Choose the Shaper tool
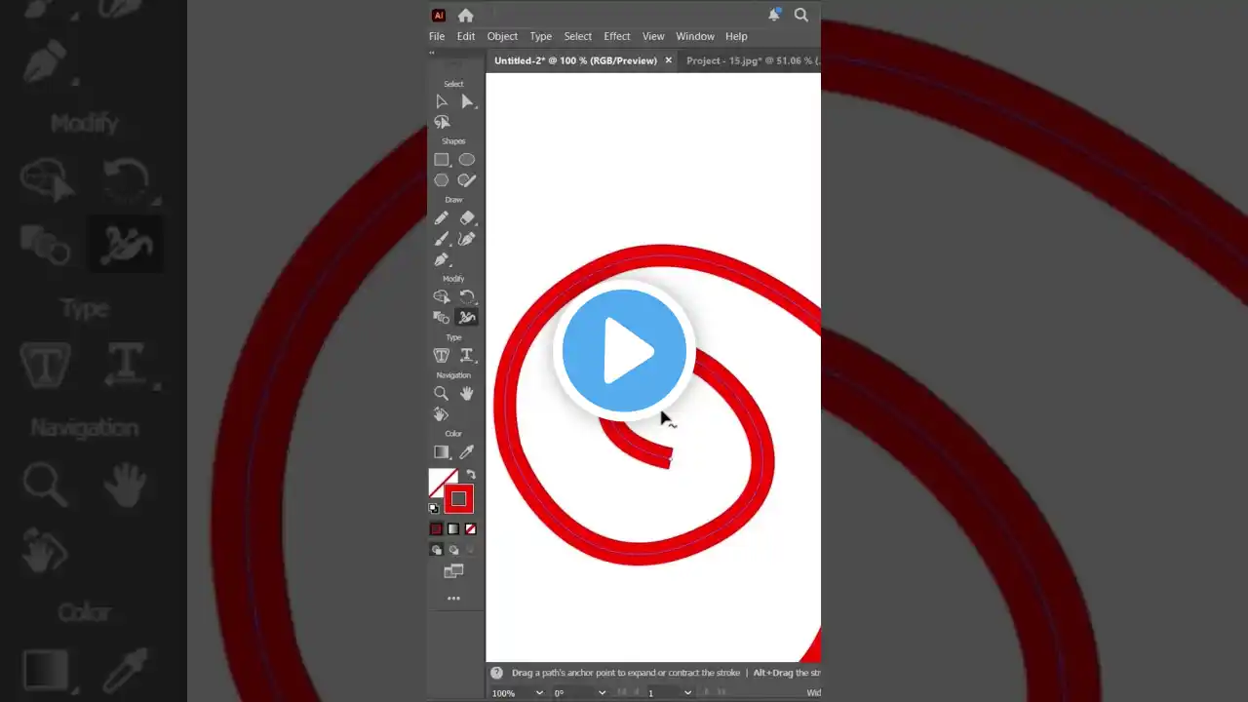This screenshot has width=1248, height=702. [467, 180]
